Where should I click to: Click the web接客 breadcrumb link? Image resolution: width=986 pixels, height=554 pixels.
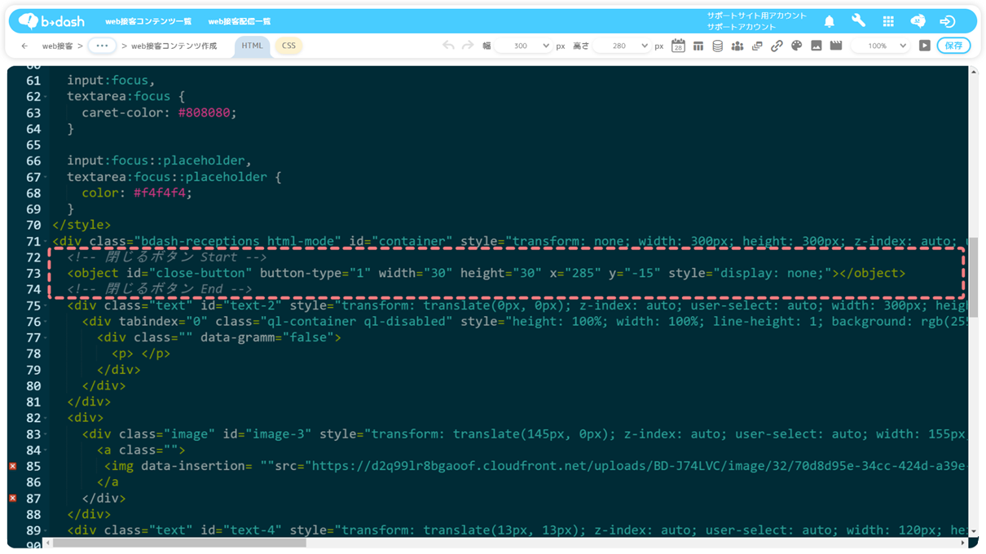(57, 46)
